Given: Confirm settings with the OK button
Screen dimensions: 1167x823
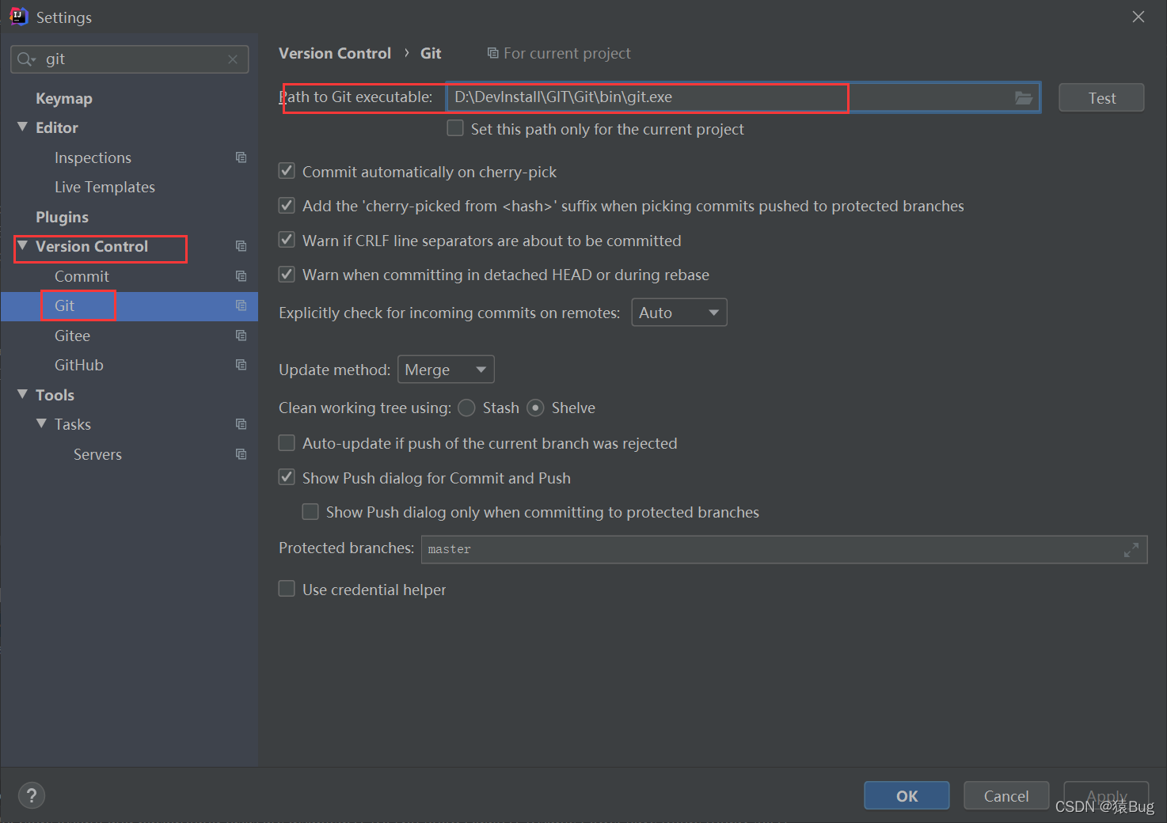Looking at the screenshot, I should (907, 795).
